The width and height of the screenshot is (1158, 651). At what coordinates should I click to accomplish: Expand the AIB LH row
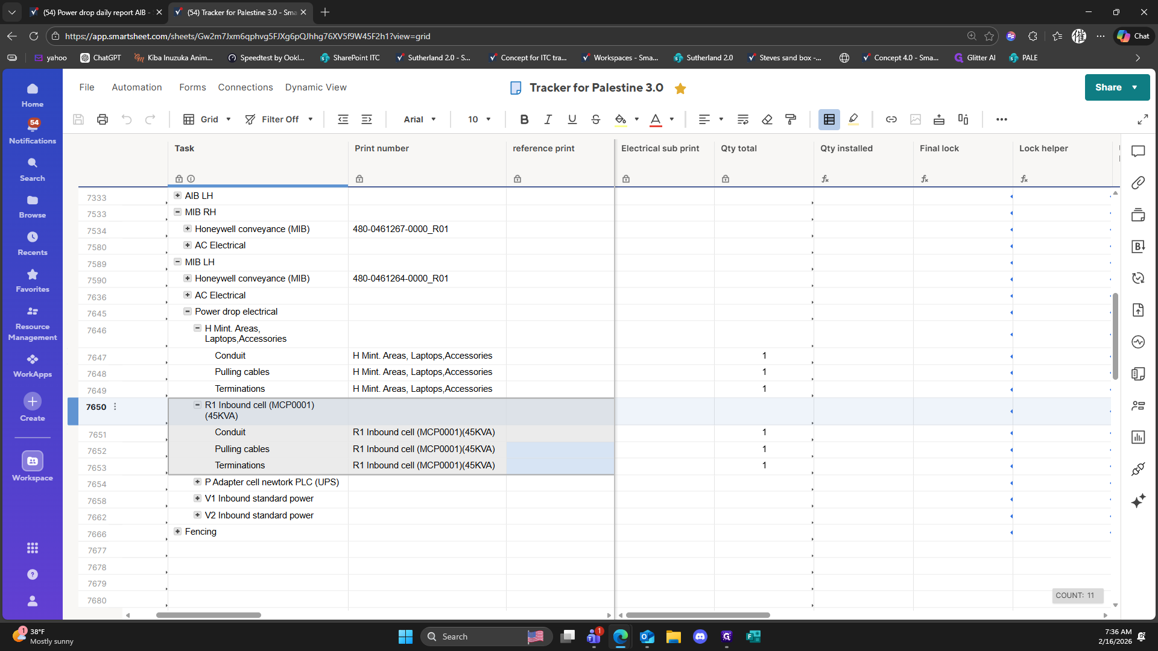[177, 195]
